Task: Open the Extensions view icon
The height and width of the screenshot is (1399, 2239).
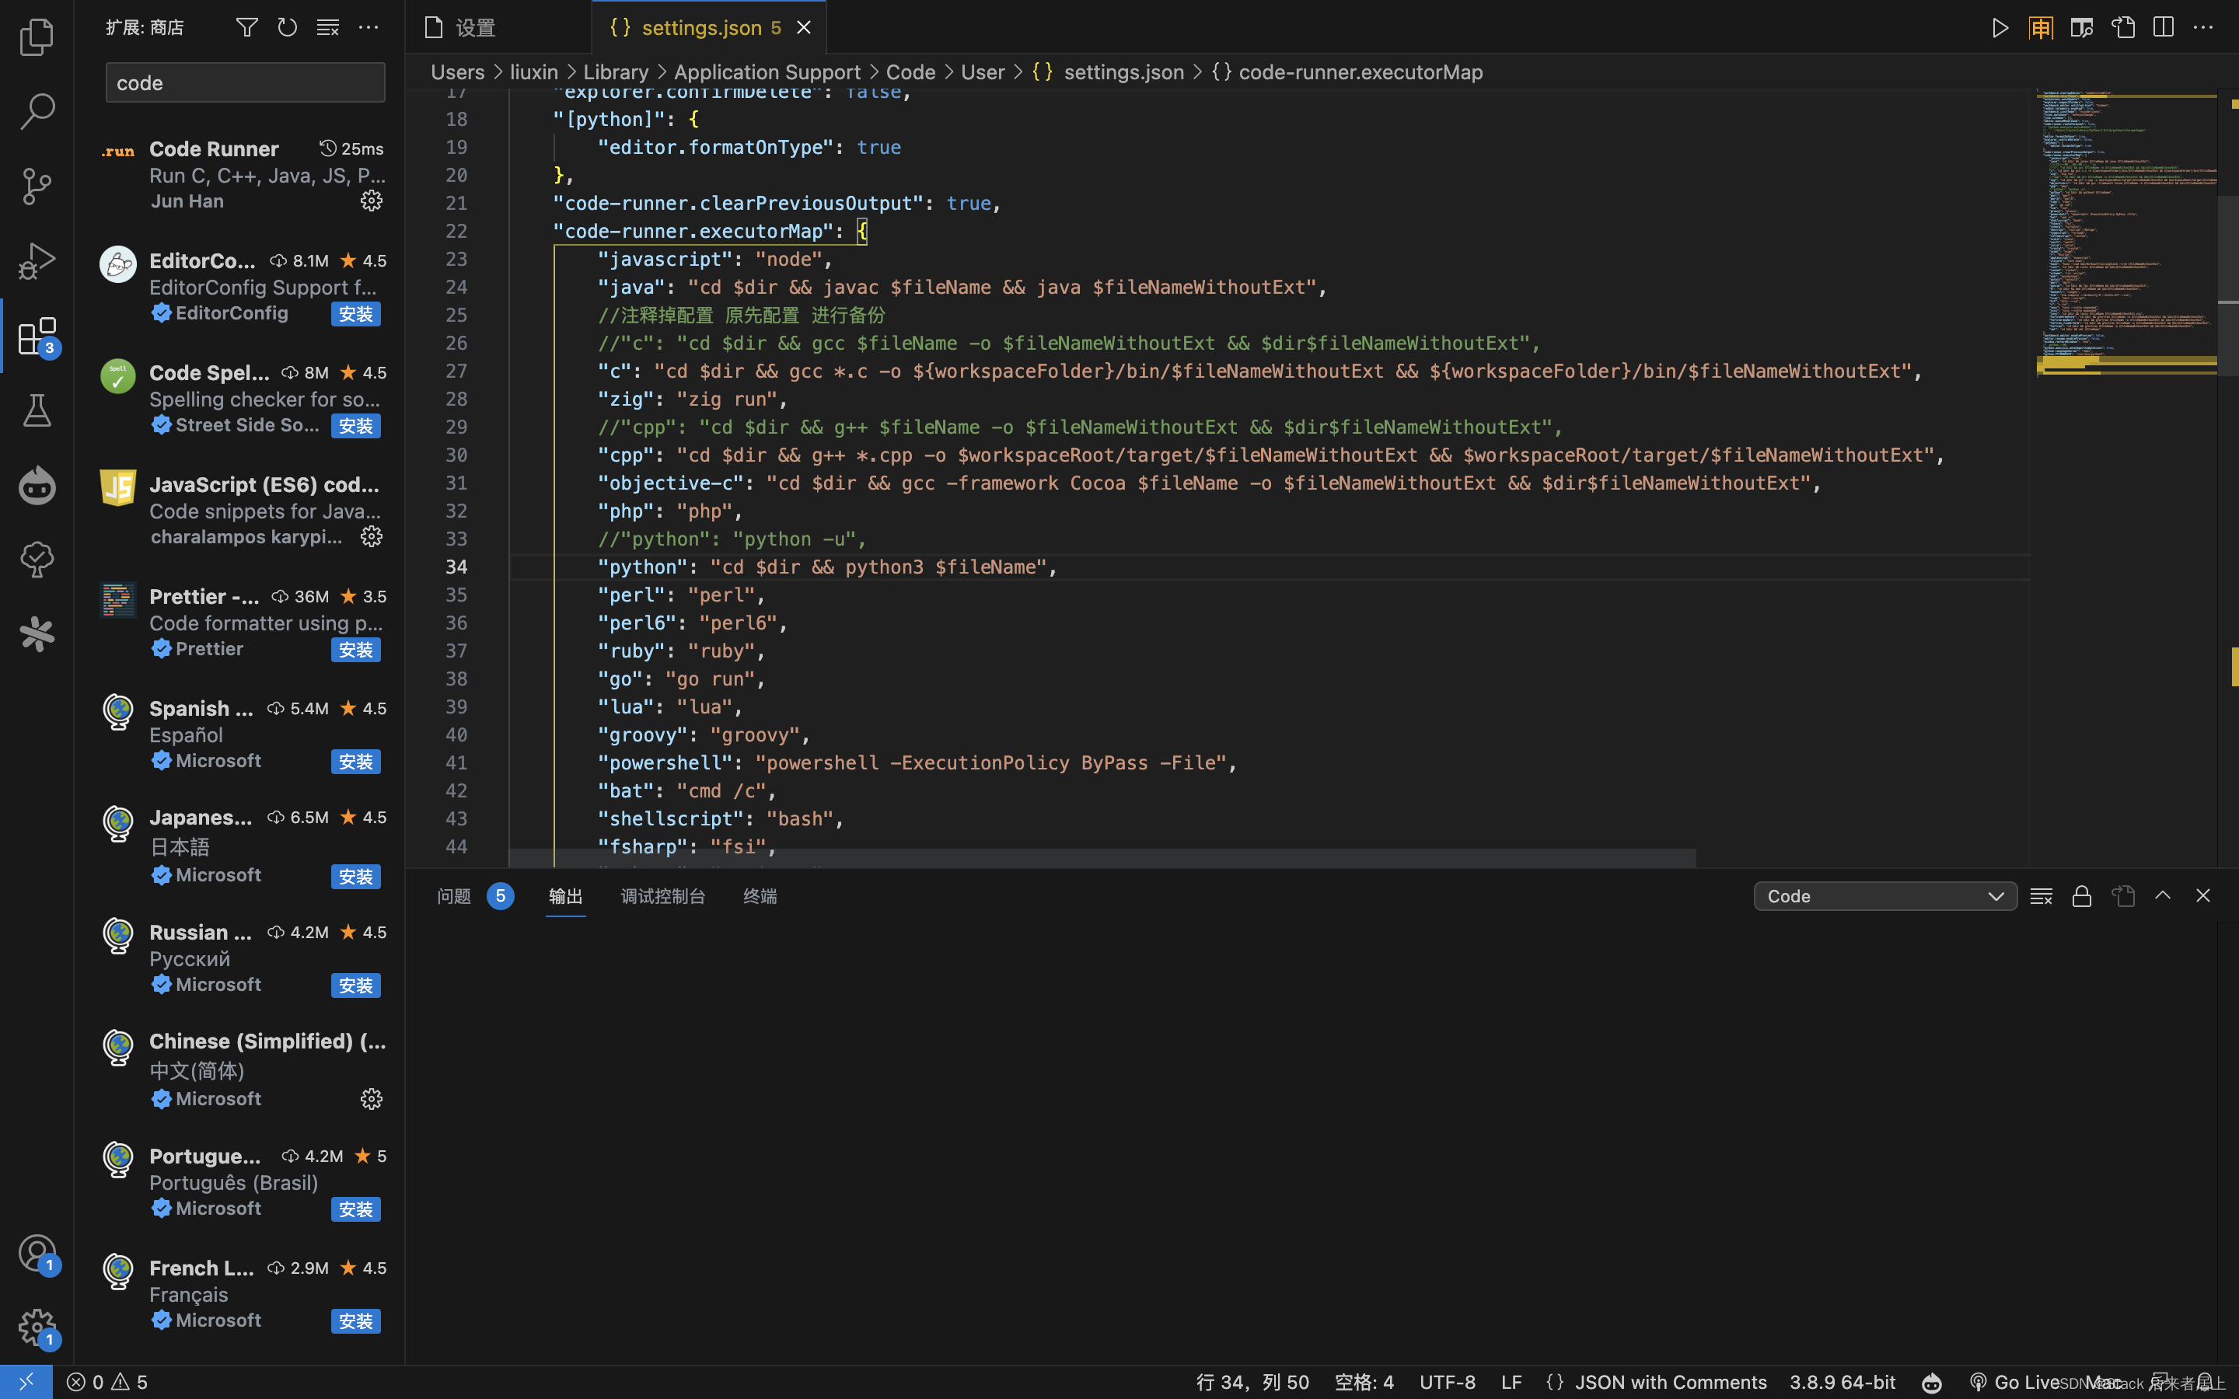Action: (37, 336)
